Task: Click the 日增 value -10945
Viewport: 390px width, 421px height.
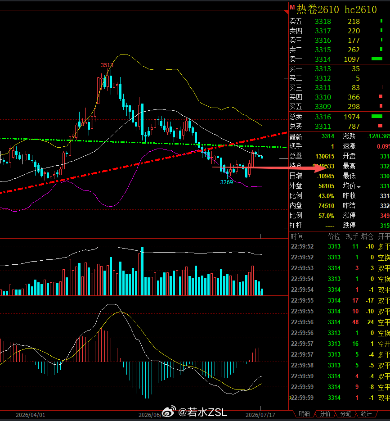Action: point(326,176)
